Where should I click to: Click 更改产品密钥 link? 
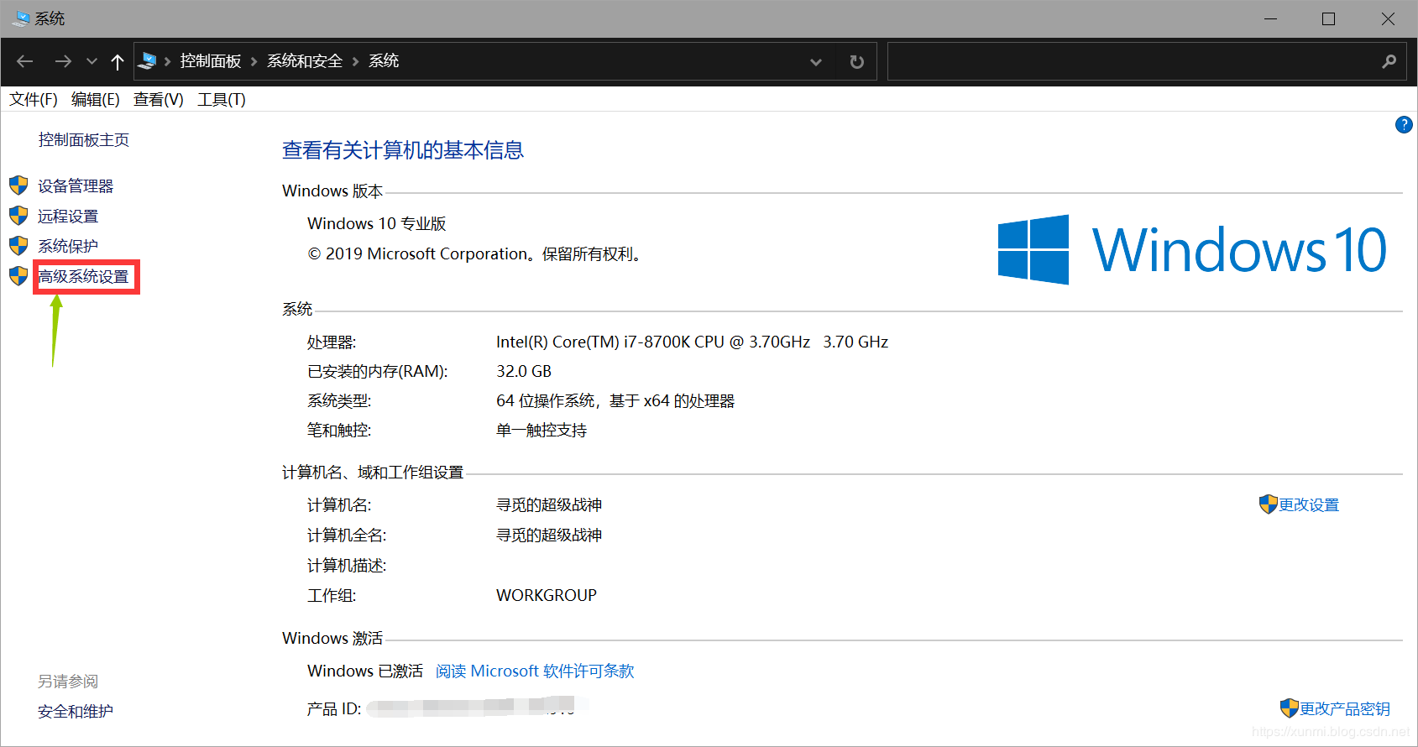point(1345,709)
